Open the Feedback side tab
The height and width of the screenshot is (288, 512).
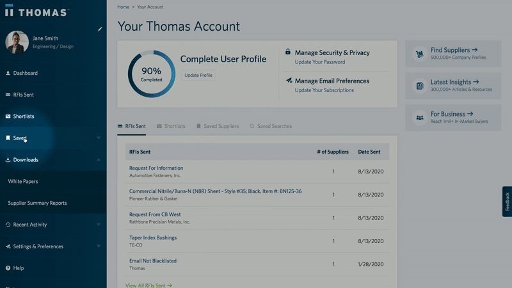(x=507, y=202)
